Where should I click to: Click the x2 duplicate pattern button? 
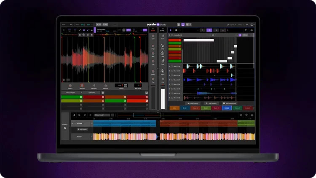240,35
